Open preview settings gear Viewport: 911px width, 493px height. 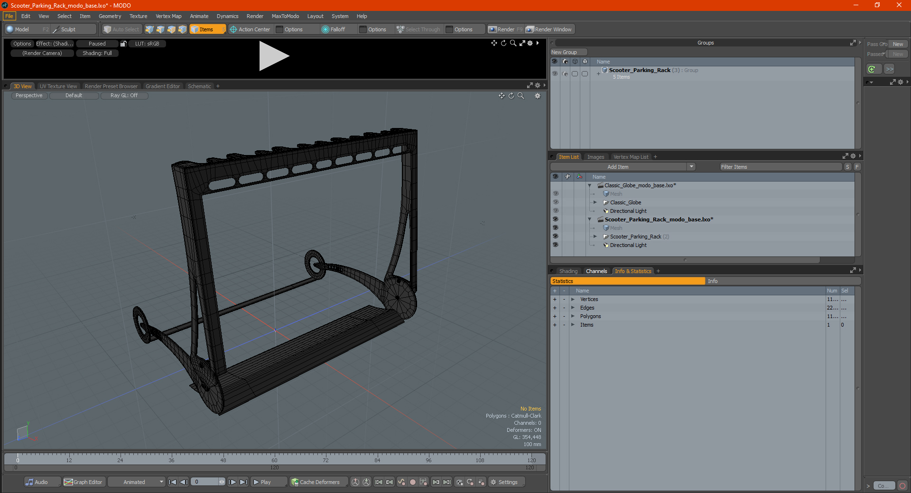[x=530, y=43]
